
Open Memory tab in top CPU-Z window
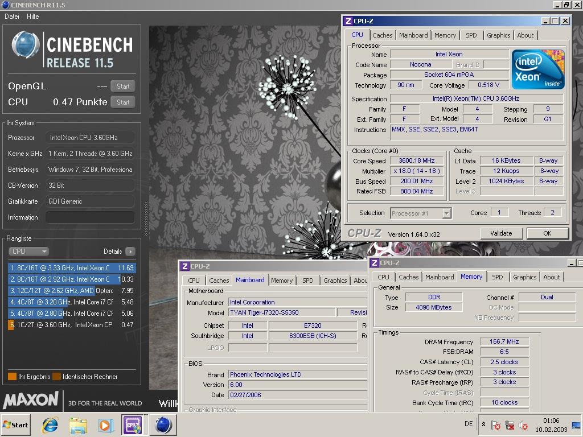pos(445,35)
